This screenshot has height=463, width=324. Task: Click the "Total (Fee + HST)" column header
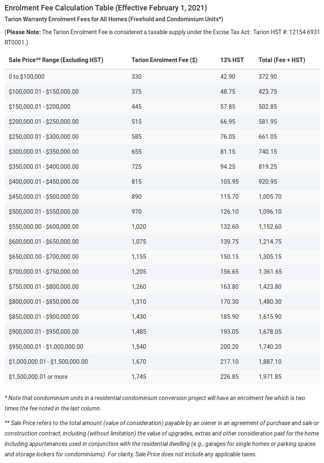[x=282, y=60]
